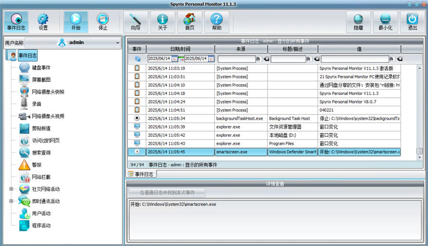Click search icon next to 值 filter
Viewport: 428px width, 246px height.
click(x=391, y=58)
